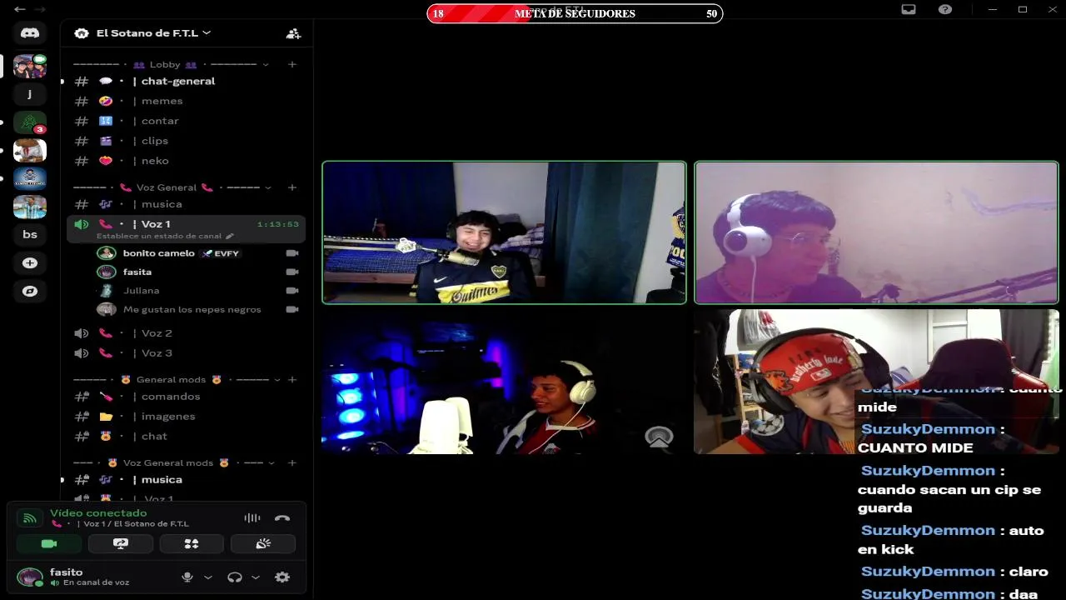Open the neko channel
The image size is (1066, 600).
186,161
